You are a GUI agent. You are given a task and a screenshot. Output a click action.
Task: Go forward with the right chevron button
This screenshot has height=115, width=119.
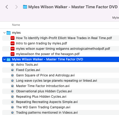[x=17, y=7]
